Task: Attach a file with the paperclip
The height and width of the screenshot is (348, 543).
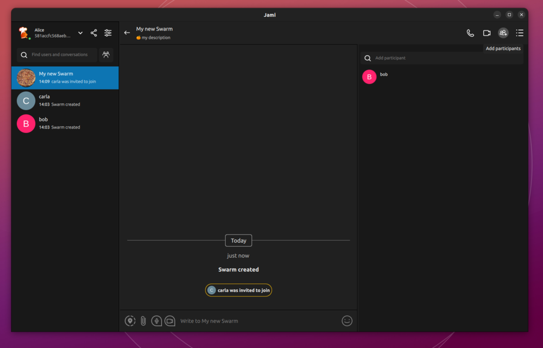Action: pos(143,321)
